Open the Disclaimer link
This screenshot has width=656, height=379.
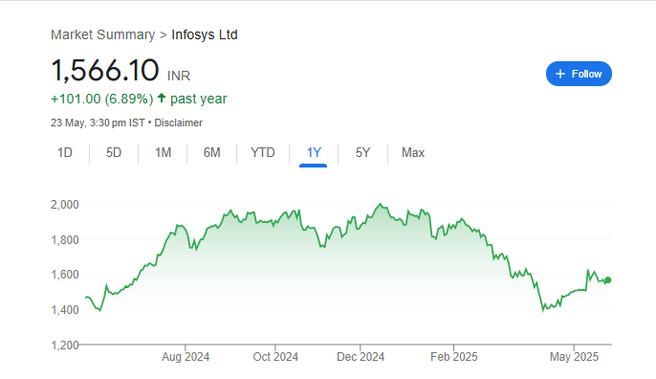[178, 123]
